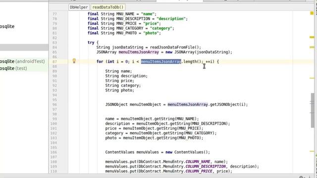Click the "description" string literal on line 78
The height and width of the screenshot is (178, 317).
tap(171, 19)
